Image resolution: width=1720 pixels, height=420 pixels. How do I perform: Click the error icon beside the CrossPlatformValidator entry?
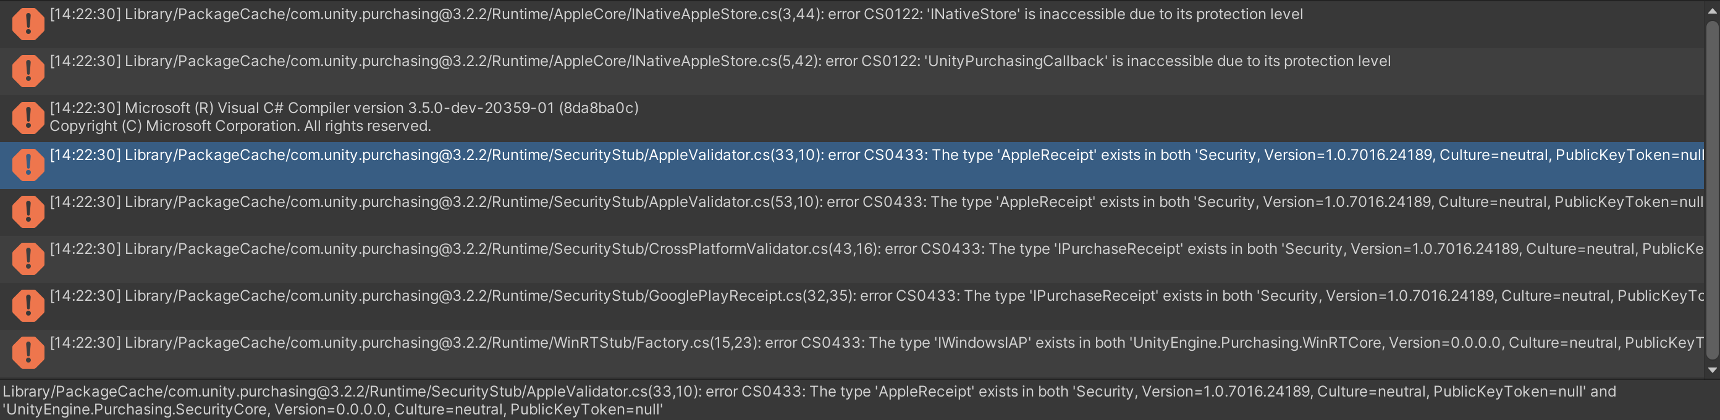click(x=27, y=258)
